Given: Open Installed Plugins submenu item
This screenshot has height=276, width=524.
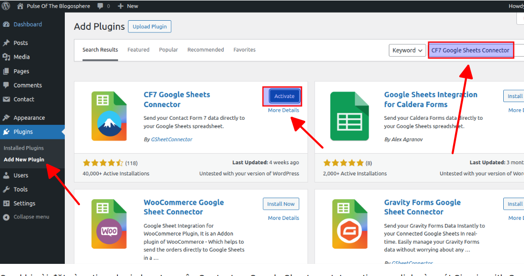Looking at the screenshot, I should pyautogui.click(x=24, y=148).
